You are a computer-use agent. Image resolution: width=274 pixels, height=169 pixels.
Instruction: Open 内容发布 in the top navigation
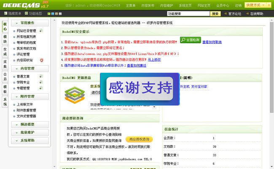148,5
